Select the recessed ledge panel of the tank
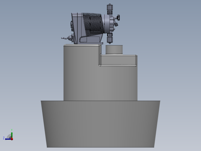The height and width of the screenshot is (151, 201). coord(118,60)
